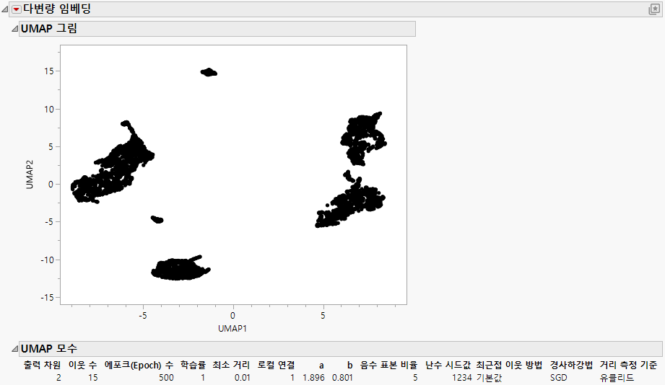This screenshot has width=665, height=385.
Task: Click y-axis tick label 15
Action: (49, 71)
